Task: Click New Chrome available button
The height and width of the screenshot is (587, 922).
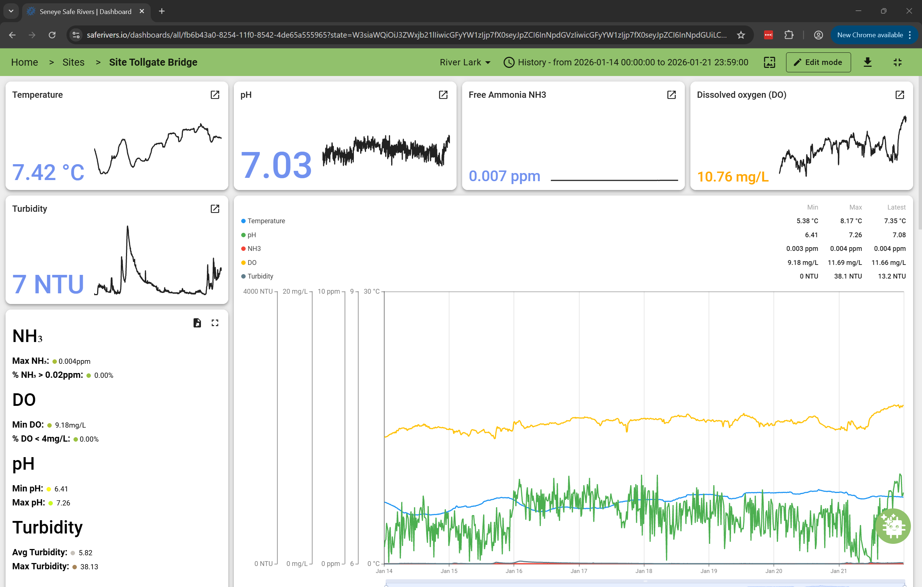Action: pos(870,35)
